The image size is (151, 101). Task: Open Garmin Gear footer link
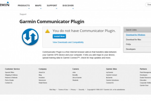(144, 85)
